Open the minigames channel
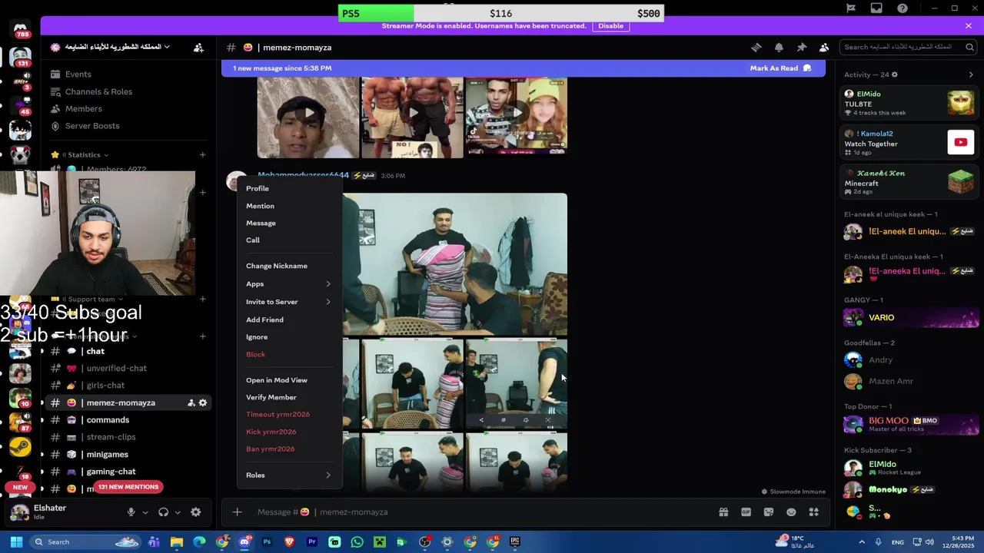This screenshot has height=553, width=984. point(107,455)
